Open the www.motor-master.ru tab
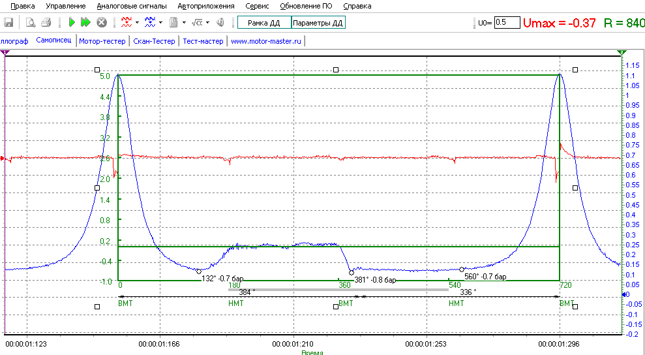Image resolution: width=645 pixels, height=355 pixels. pos(265,41)
